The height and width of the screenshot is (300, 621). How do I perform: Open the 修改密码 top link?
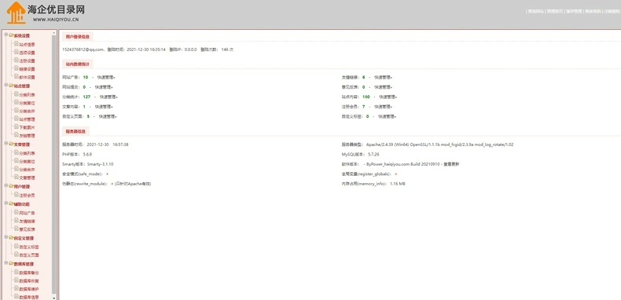pyautogui.click(x=593, y=12)
